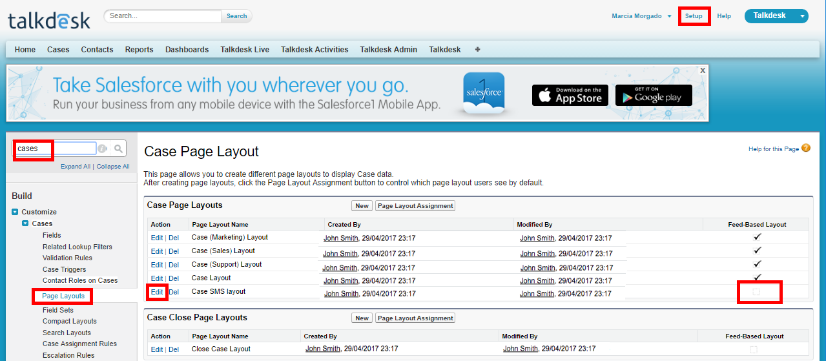The height and width of the screenshot is (361, 826).
Task: Delete the Close Case Layout
Action: [174, 349]
